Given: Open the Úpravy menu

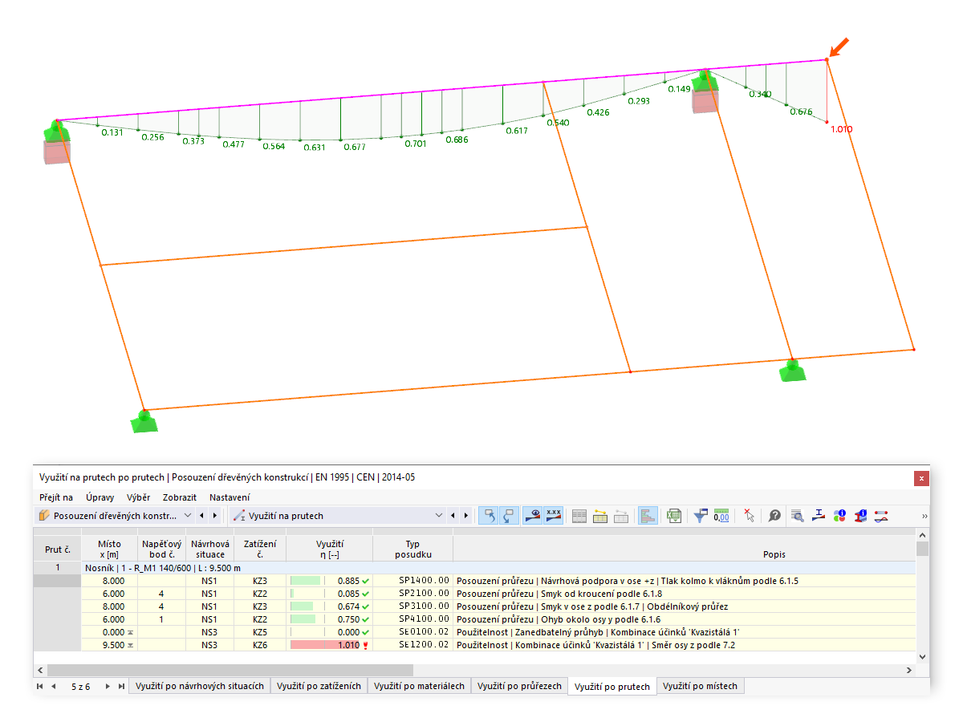Looking at the screenshot, I should pyautogui.click(x=100, y=497).
